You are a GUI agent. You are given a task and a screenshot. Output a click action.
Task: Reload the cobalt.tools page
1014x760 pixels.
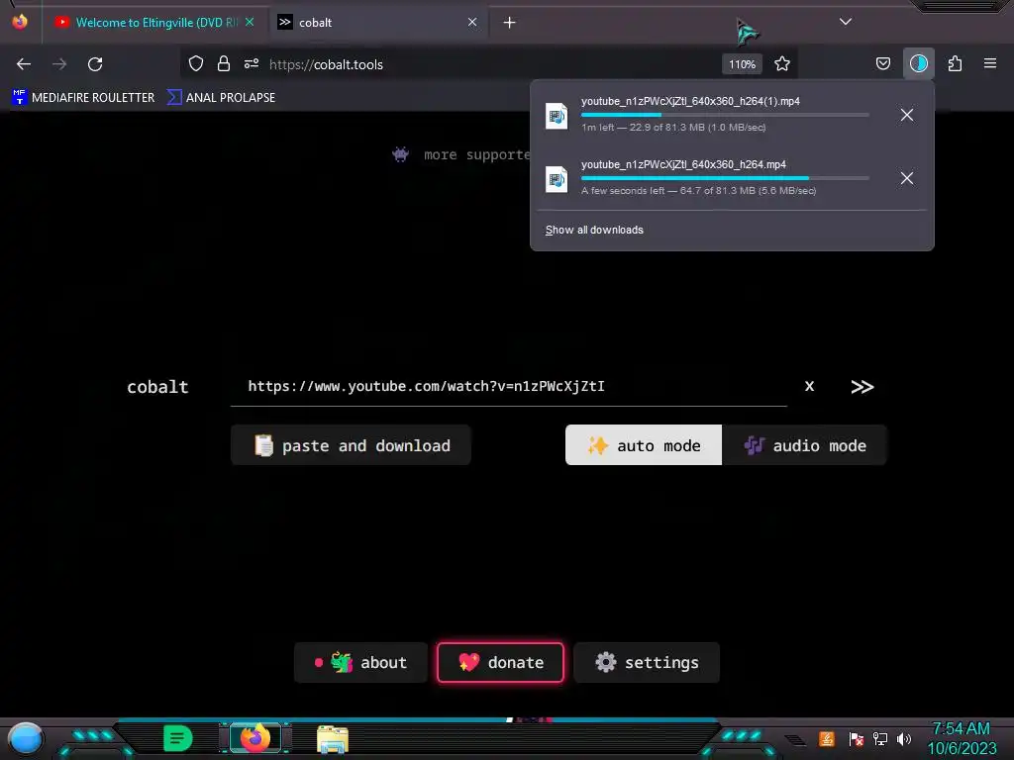coord(95,64)
